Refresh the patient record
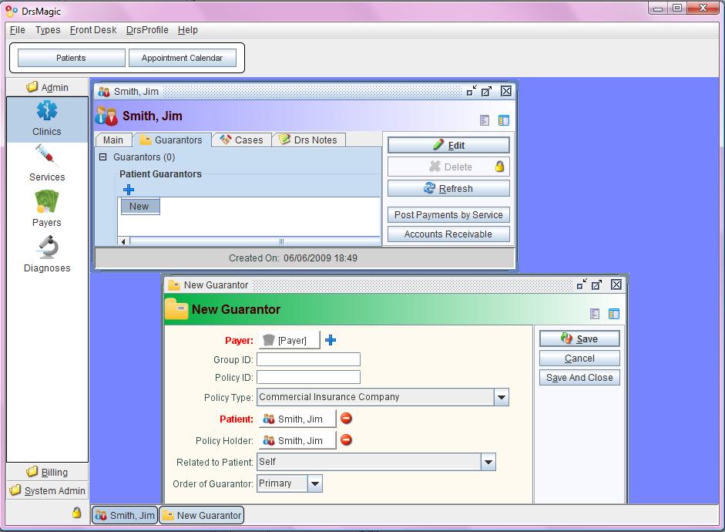 448,188
